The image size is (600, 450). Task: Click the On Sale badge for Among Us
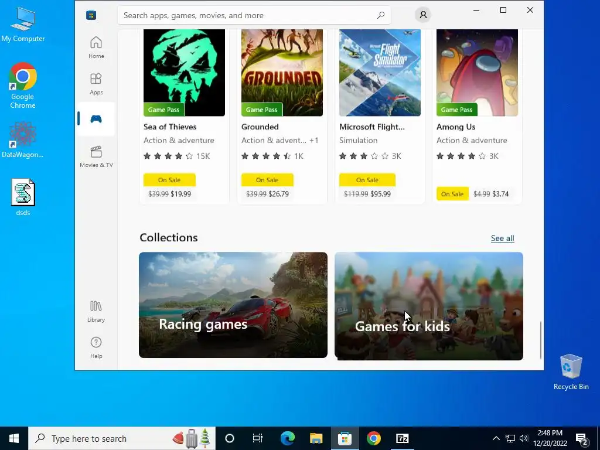pos(452,194)
